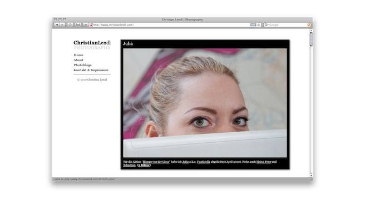Click the RSS badge in the address bar
This screenshot has width=365, height=205.
[253, 24]
